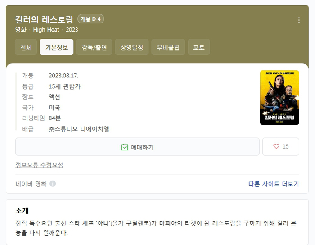This screenshot has height=245, width=315.
Task: Click the 정보오류 수정요청 link
Action: (39, 165)
